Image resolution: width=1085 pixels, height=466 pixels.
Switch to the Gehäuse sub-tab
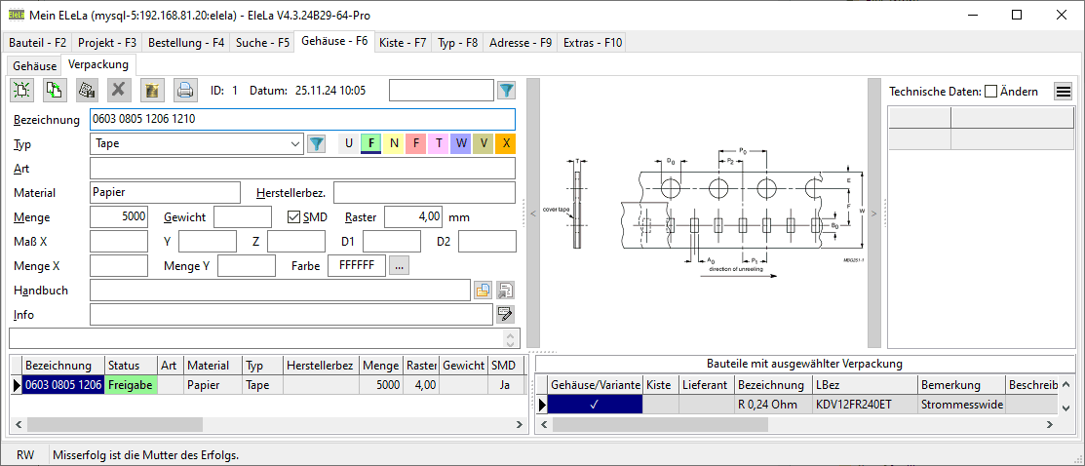(x=34, y=65)
